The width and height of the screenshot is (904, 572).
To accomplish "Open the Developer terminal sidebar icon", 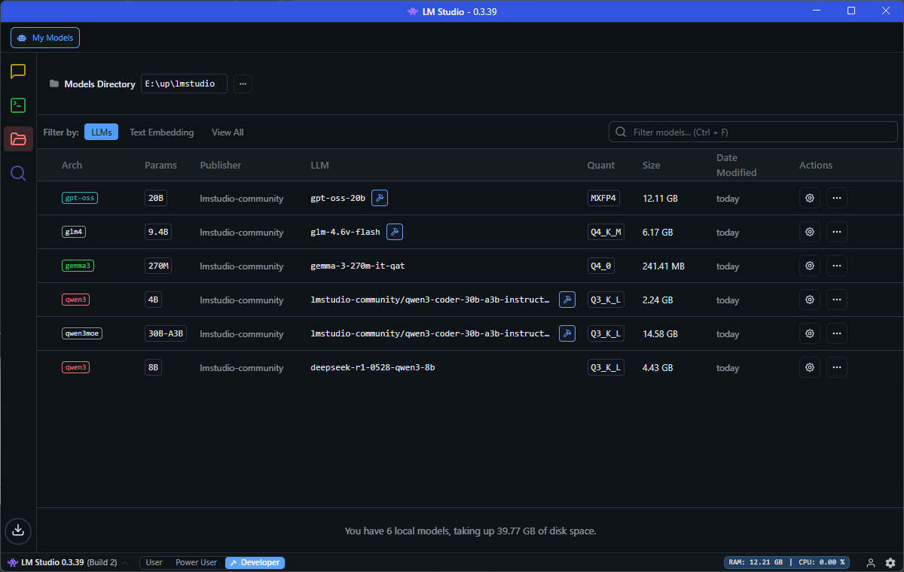I will [18, 105].
